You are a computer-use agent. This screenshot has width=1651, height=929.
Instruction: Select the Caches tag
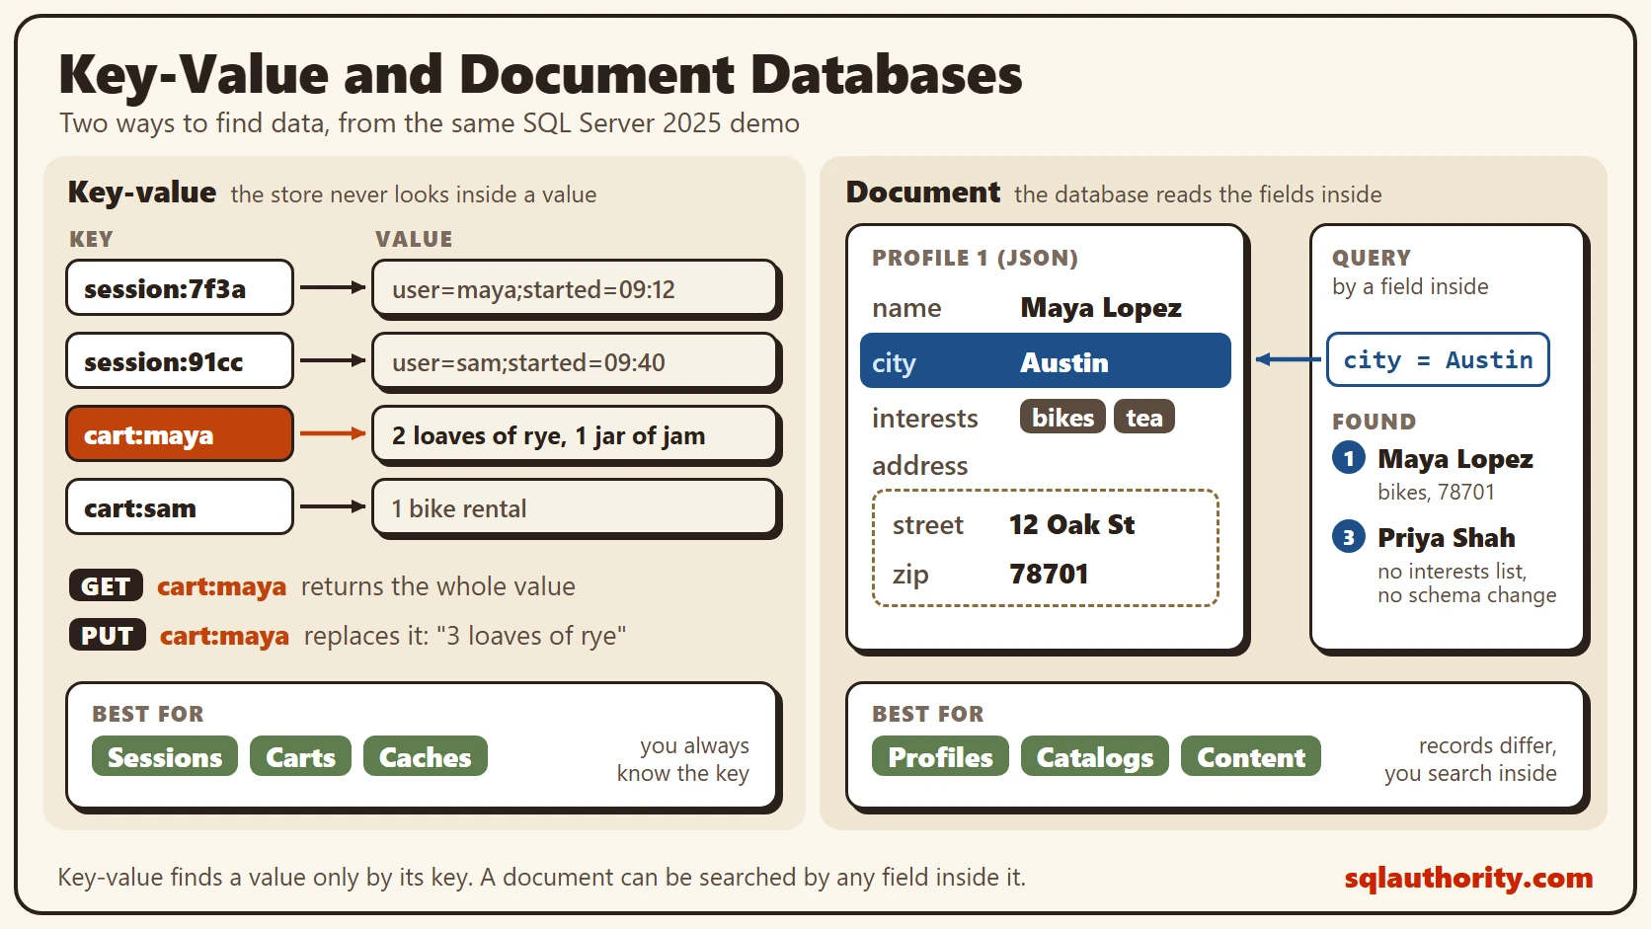426,756
